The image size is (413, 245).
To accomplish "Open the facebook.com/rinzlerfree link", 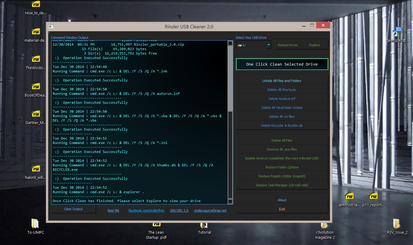I will click(x=146, y=210).
